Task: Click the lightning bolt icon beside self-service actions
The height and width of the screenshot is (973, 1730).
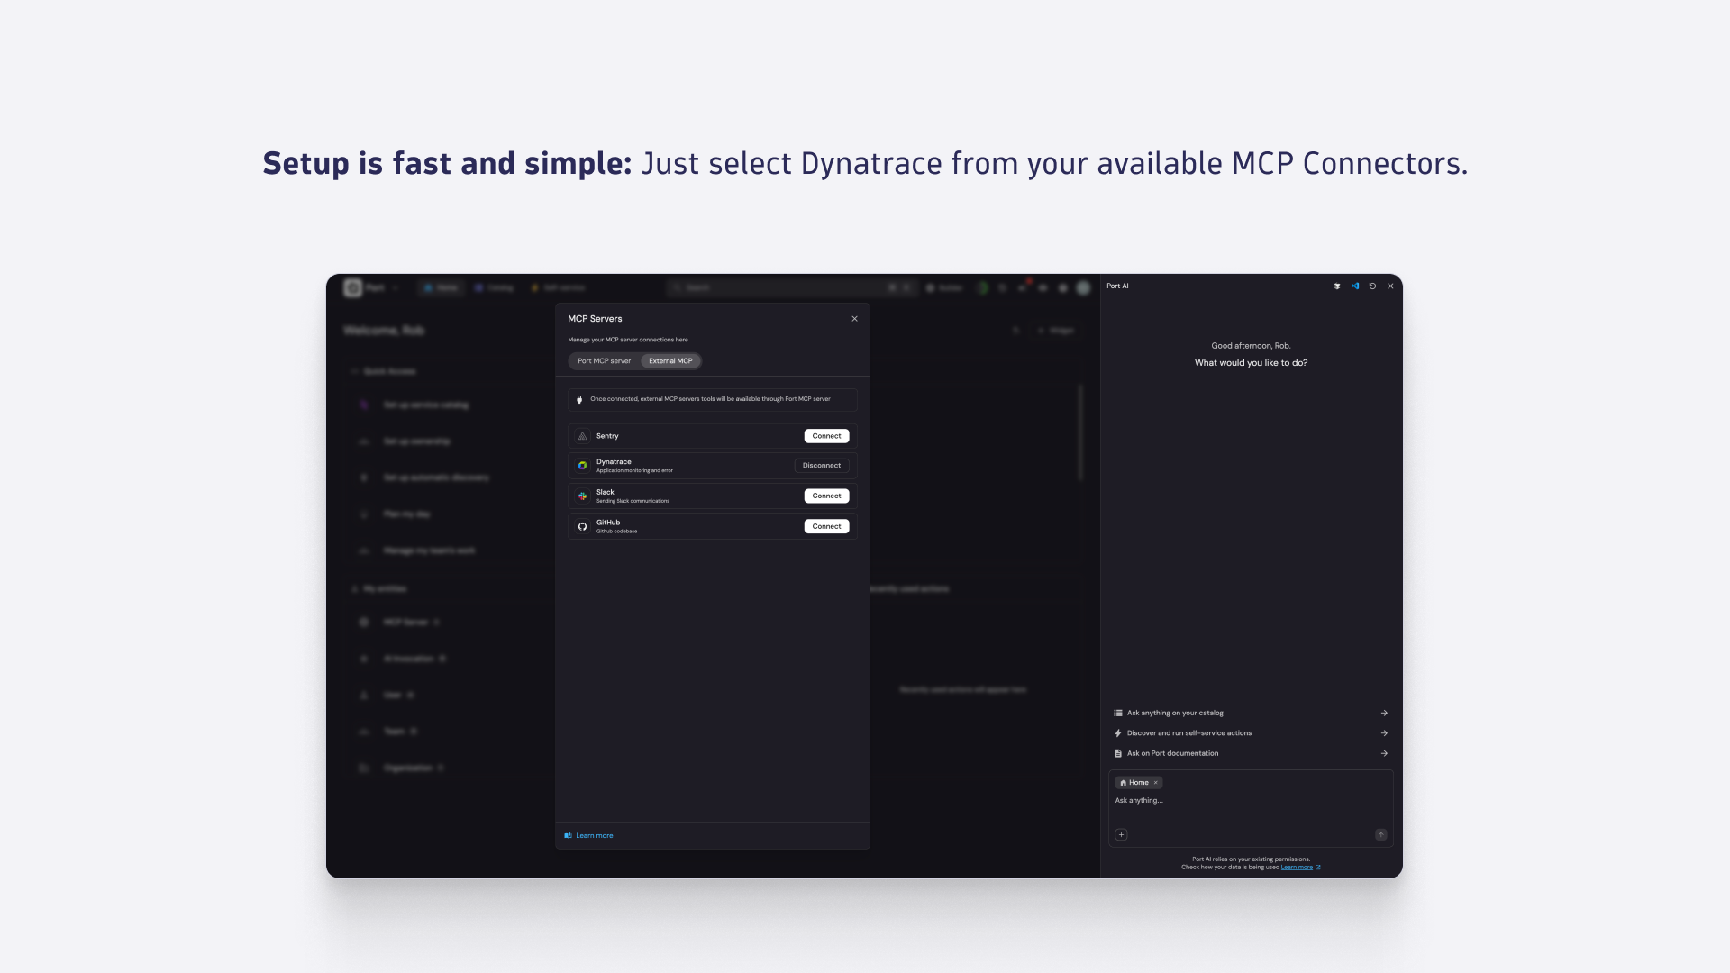Action: click(x=1118, y=733)
